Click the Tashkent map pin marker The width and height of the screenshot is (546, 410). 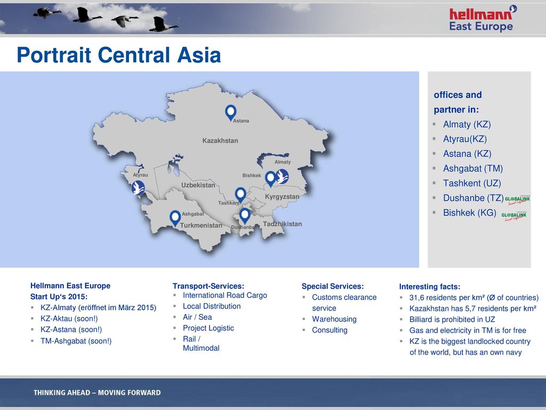click(240, 195)
